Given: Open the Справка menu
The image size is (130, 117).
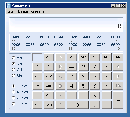Looking at the screenshot, I should pyautogui.click(x=38, y=11).
